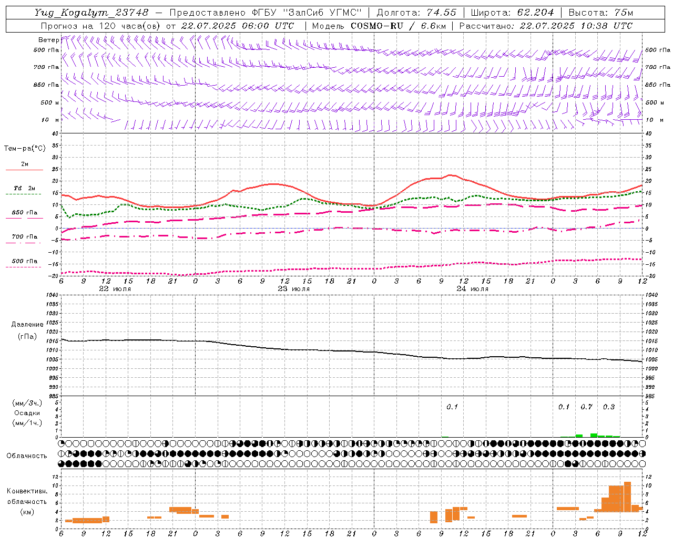Click the Тем-ра(°C) axis label
The height and width of the screenshot is (538, 673).
(25, 149)
